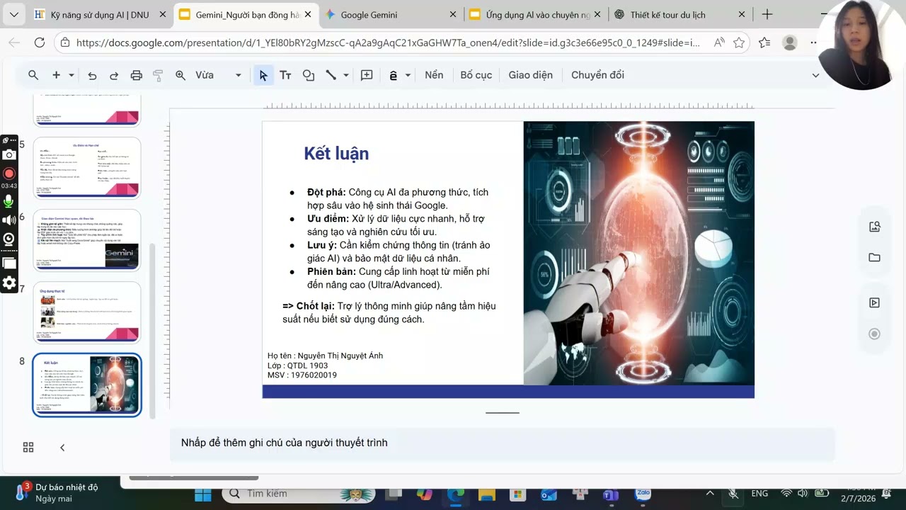Open the folder side panel icon
Image resolution: width=906 pixels, height=510 pixels.
click(875, 258)
